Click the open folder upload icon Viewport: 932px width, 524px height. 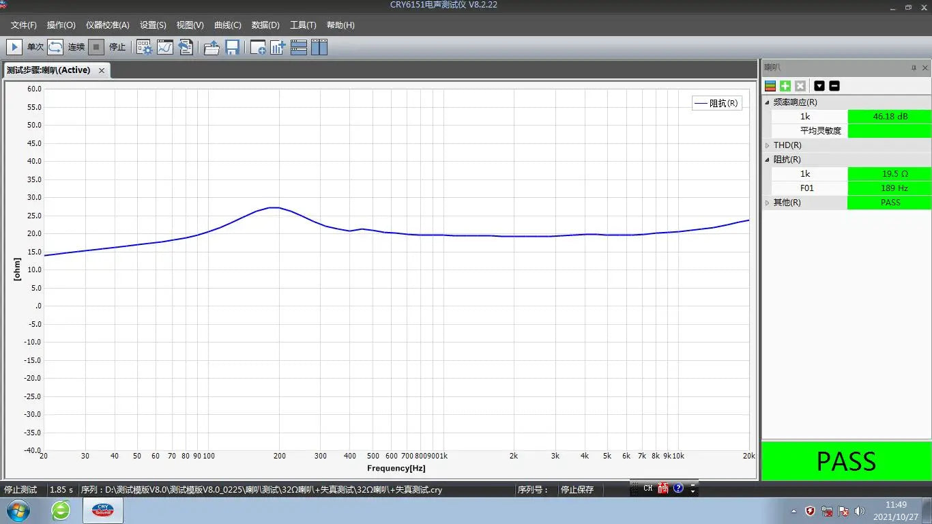(x=212, y=47)
